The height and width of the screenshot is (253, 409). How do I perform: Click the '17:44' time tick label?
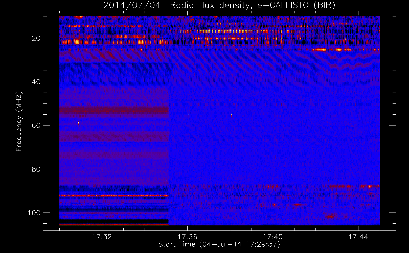(x=358, y=237)
